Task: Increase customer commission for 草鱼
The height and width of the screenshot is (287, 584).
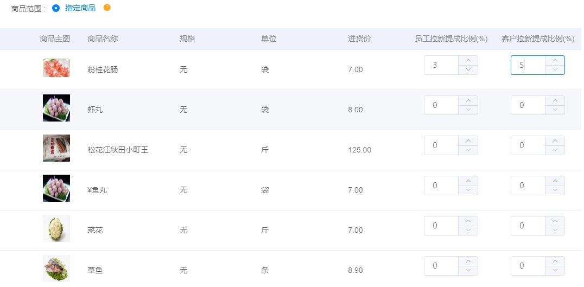Action: click(555, 261)
